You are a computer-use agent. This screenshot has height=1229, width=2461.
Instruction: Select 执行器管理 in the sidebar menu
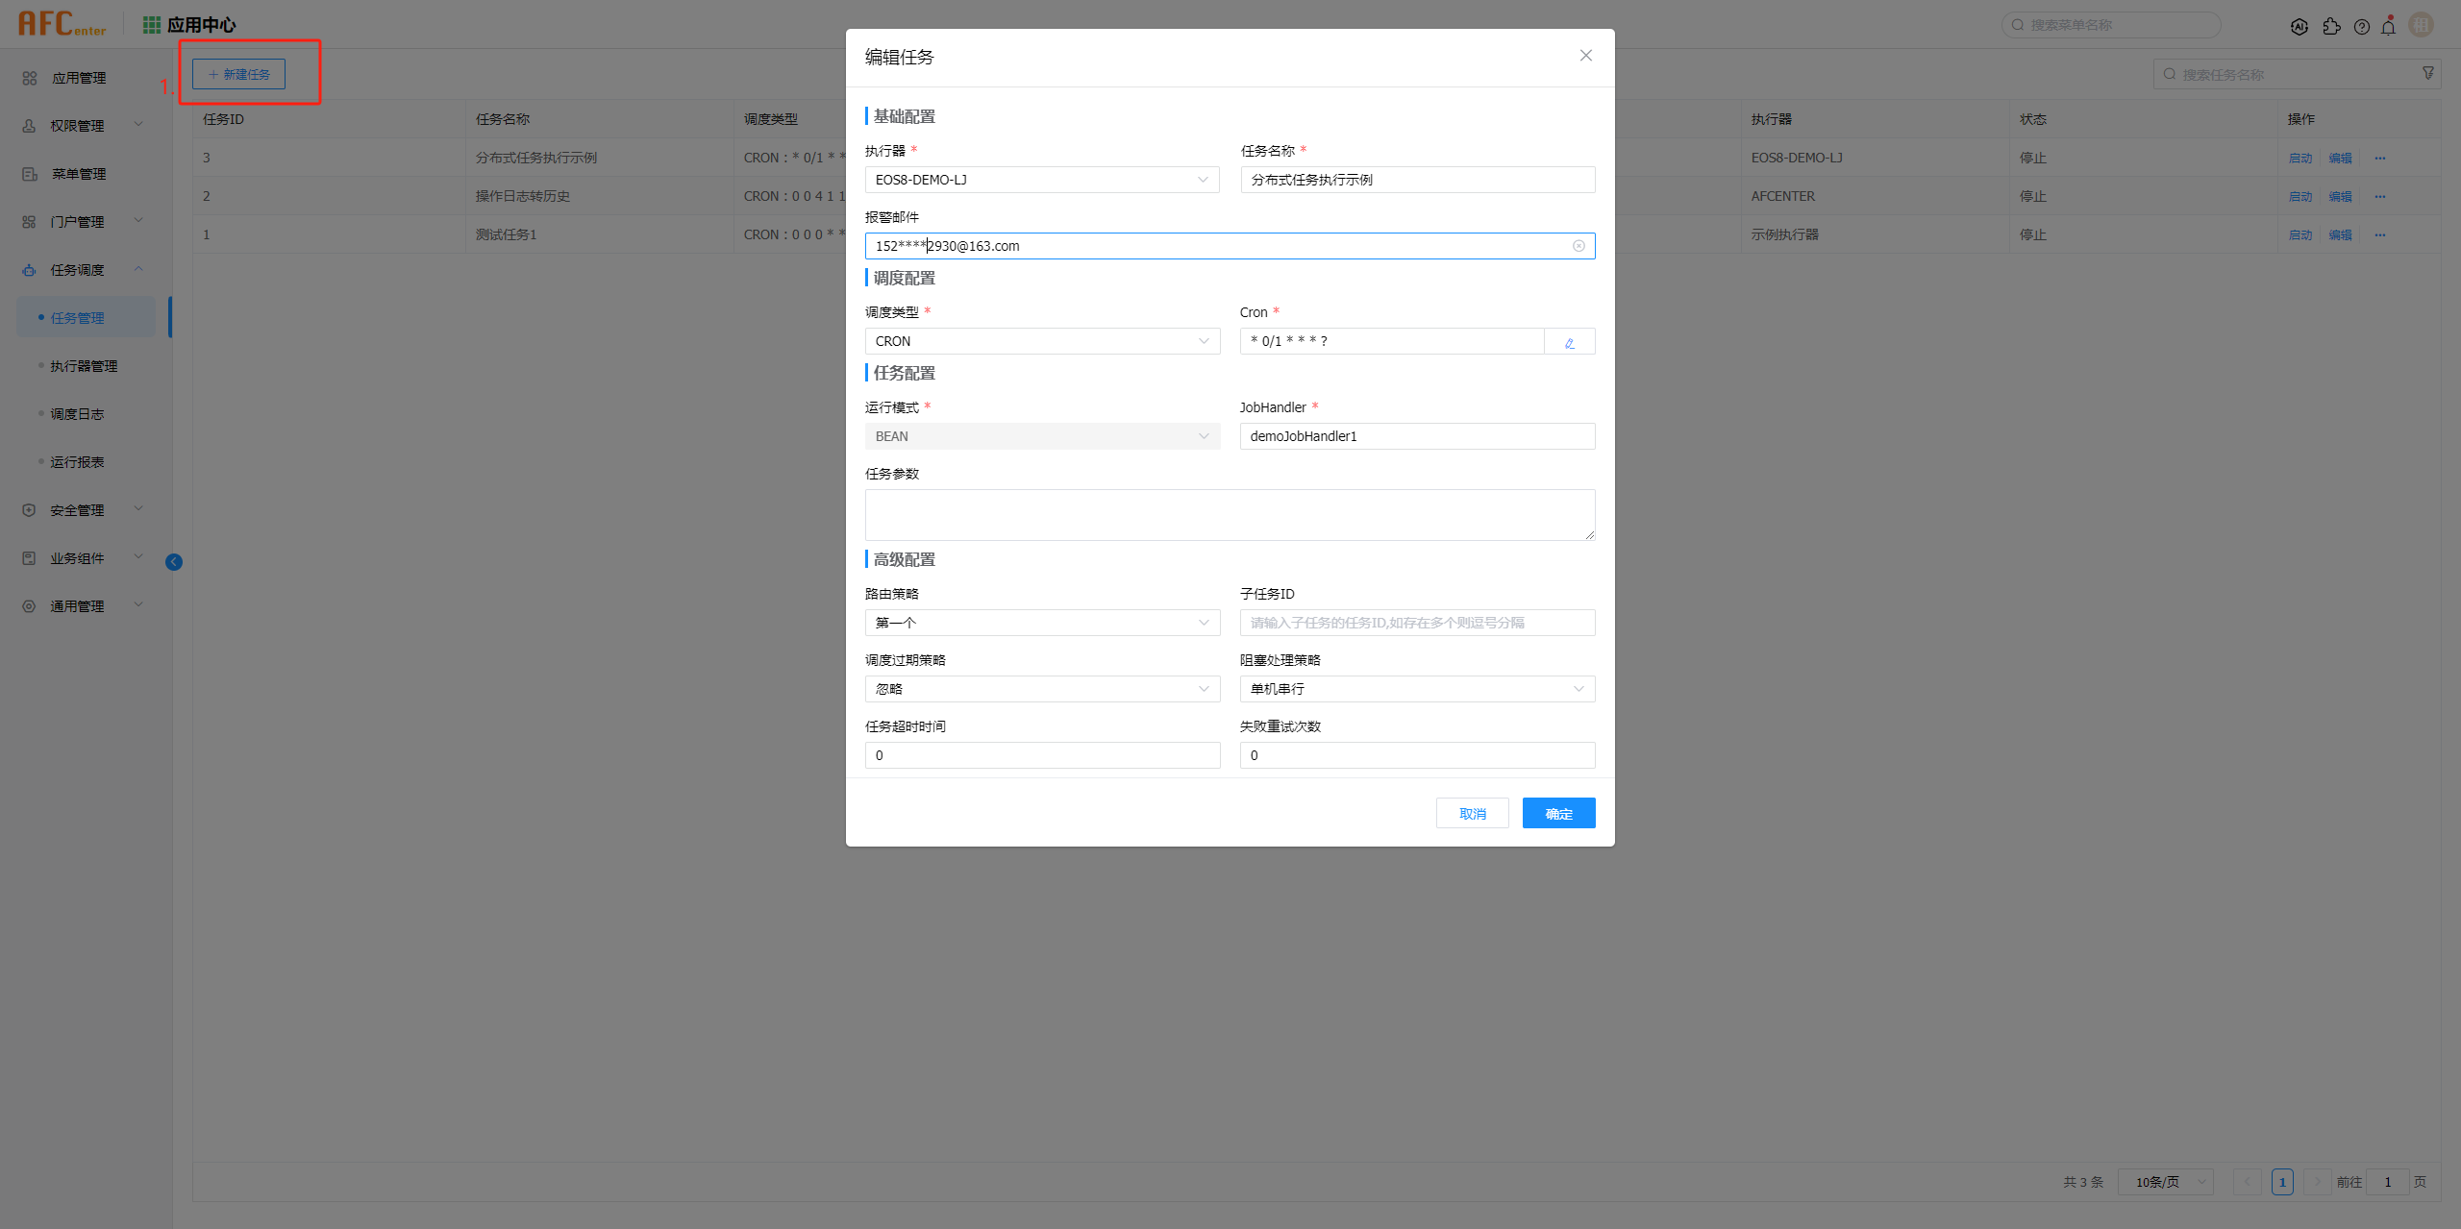85,366
